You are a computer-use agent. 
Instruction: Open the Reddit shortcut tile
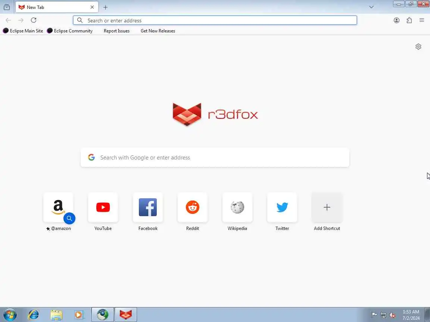pos(193,207)
